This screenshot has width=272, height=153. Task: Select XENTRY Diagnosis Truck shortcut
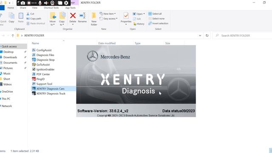(x=49, y=93)
